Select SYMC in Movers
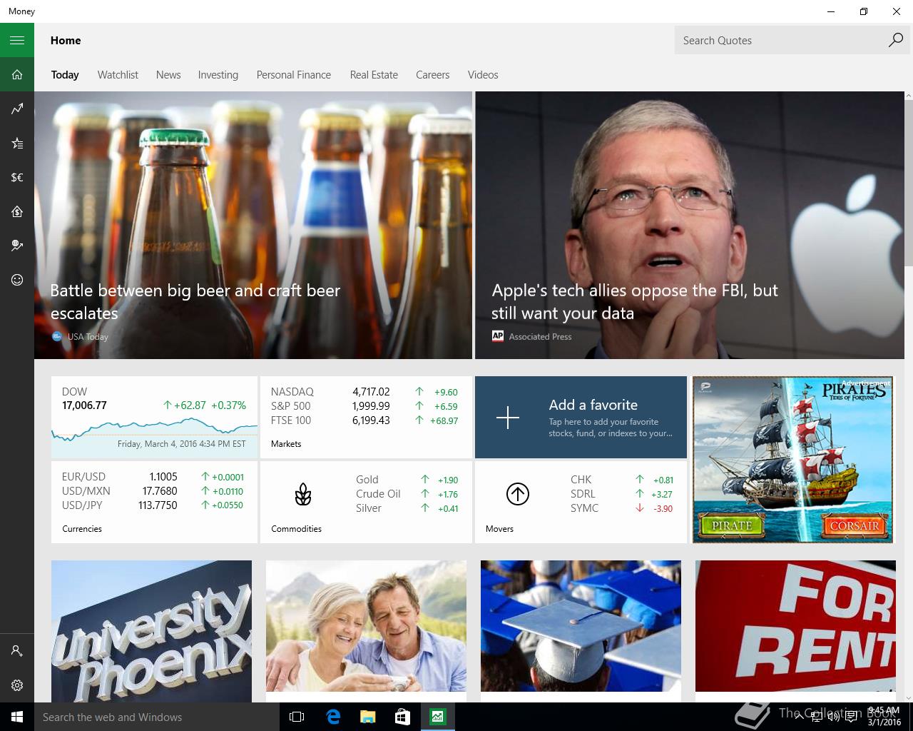The width and height of the screenshot is (913, 731). [x=622, y=508]
